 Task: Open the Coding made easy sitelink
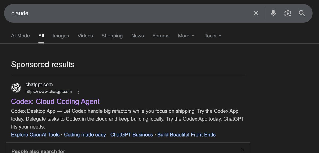pos(85,135)
